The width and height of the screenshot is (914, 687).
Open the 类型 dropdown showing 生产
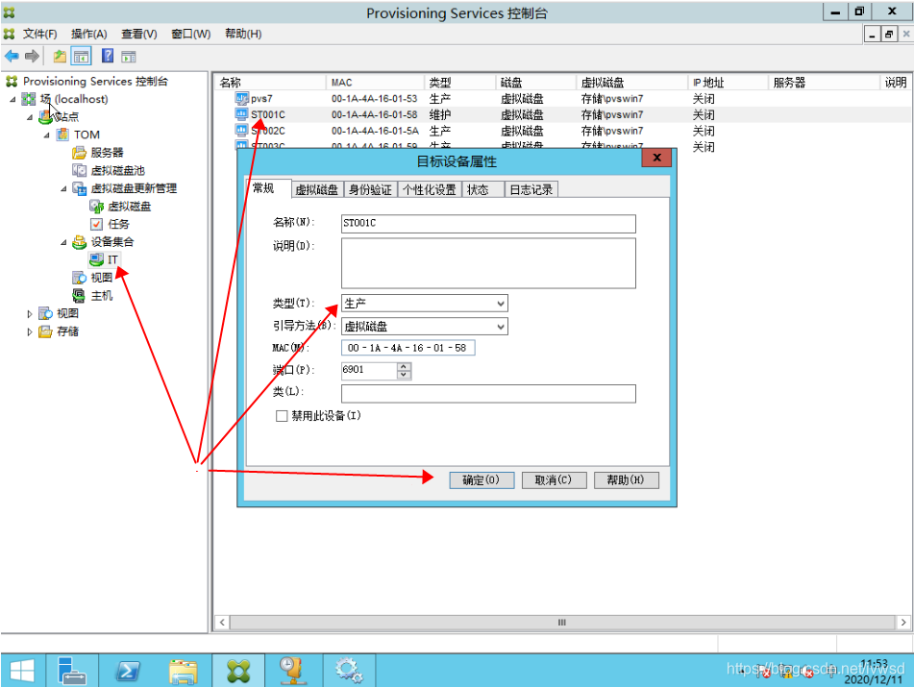click(424, 304)
